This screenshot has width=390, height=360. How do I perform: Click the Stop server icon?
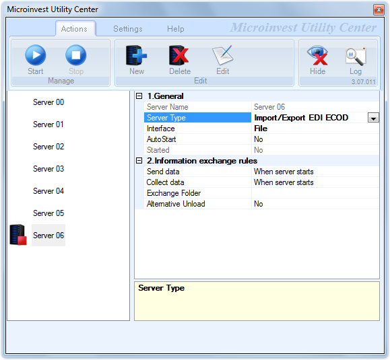click(76, 55)
